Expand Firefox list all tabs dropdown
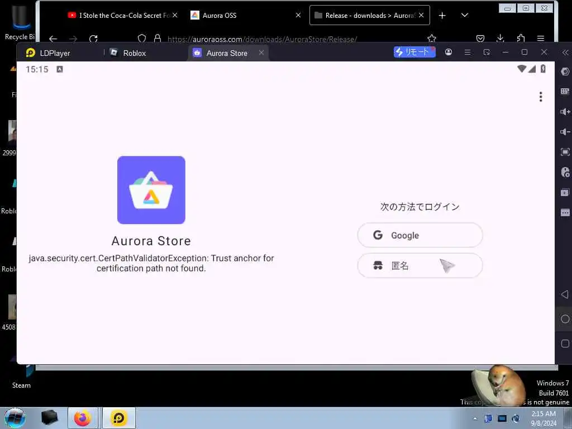The height and width of the screenshot is (429, 572). click(x=464, y=15)
